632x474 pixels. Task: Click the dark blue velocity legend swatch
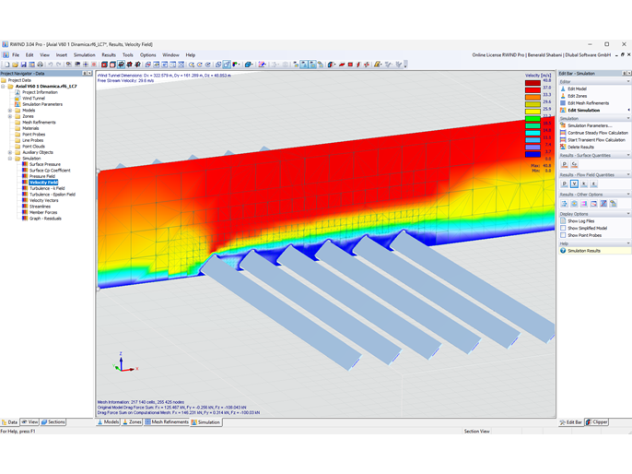tap(533, 155)
